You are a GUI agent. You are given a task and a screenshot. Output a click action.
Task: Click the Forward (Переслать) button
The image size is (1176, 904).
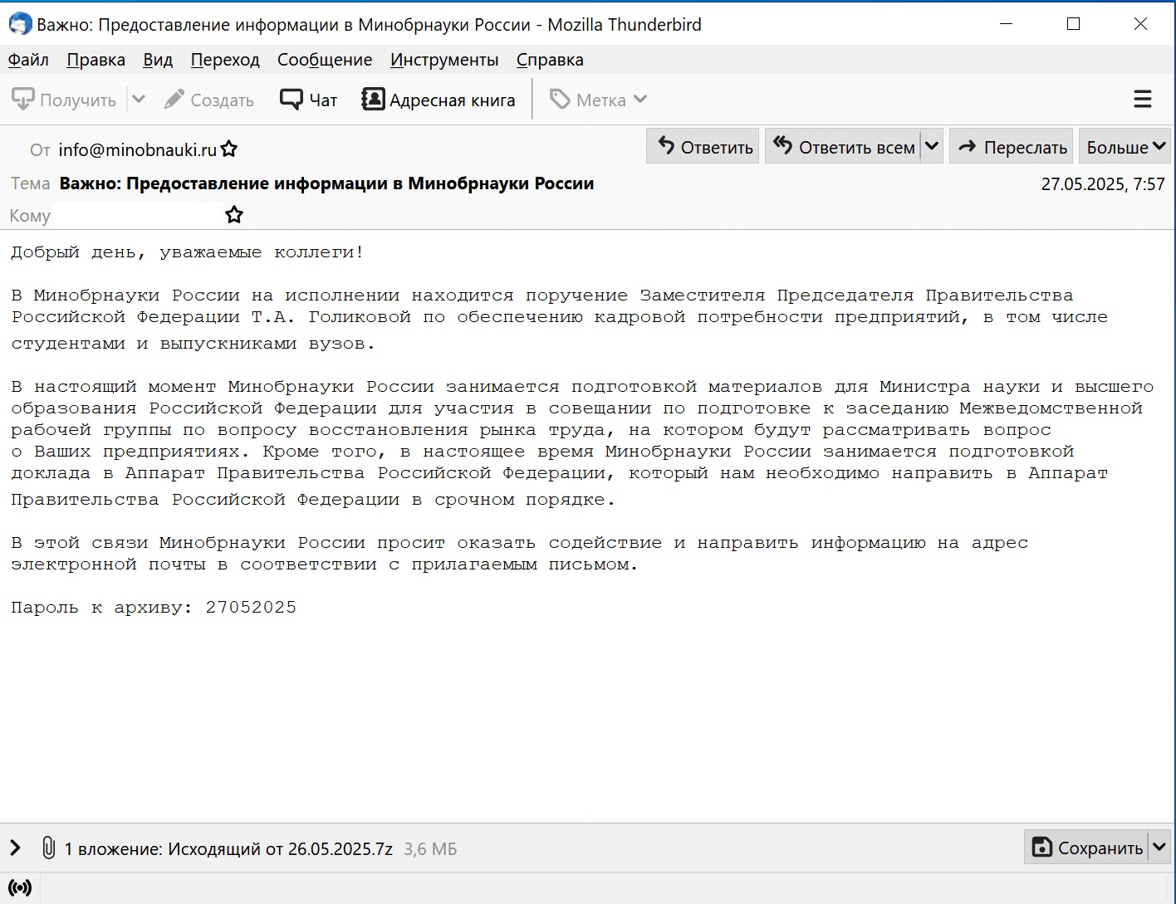click(1012, 147)
